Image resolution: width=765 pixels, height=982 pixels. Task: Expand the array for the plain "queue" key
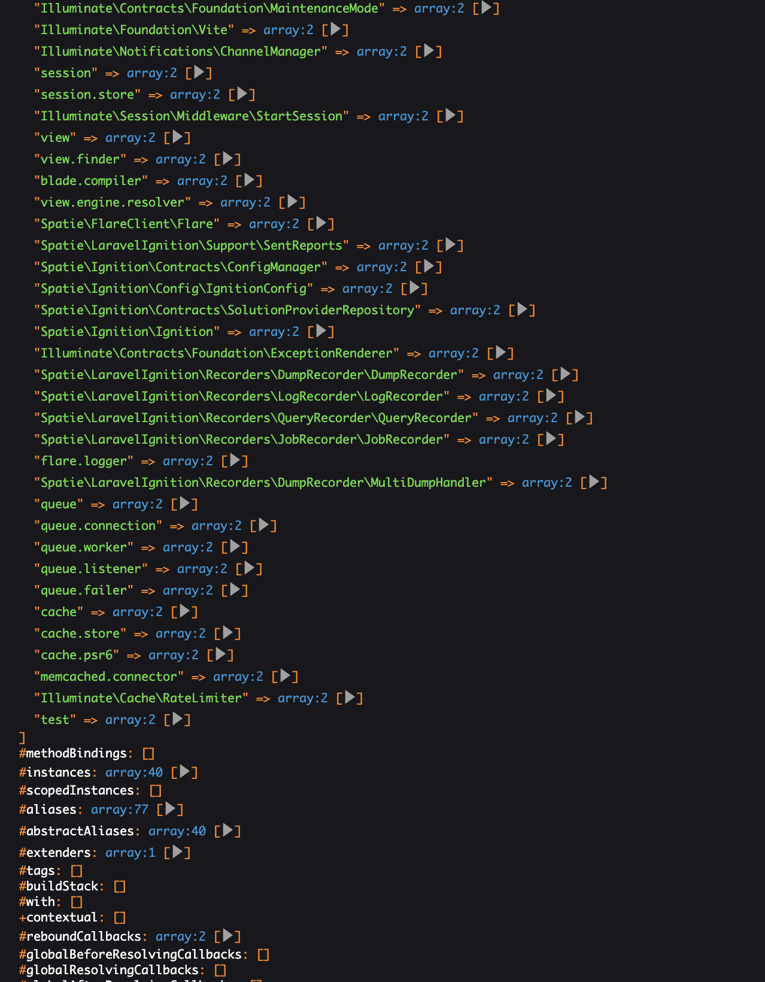pyautogui.click(x=185, y=504)
